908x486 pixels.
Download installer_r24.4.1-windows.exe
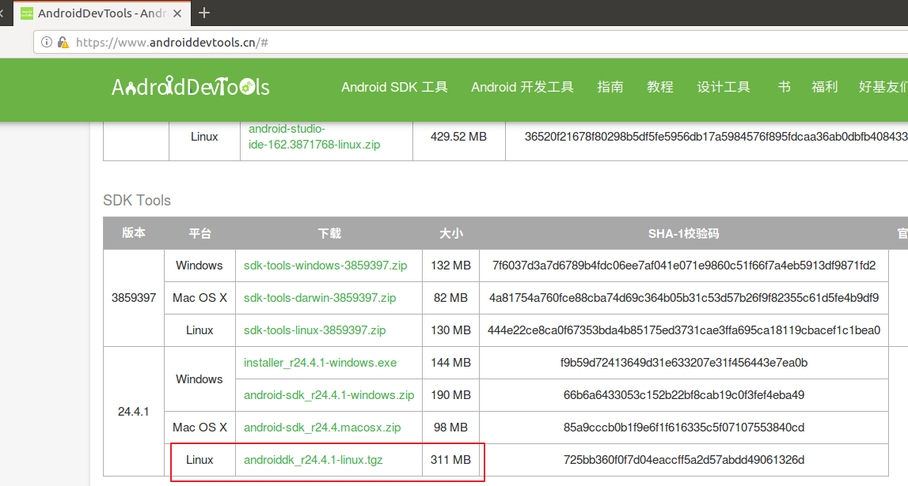click(x=321, y=363)
